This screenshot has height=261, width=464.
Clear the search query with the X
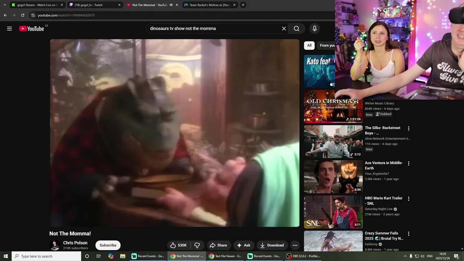tap(284, 29)
